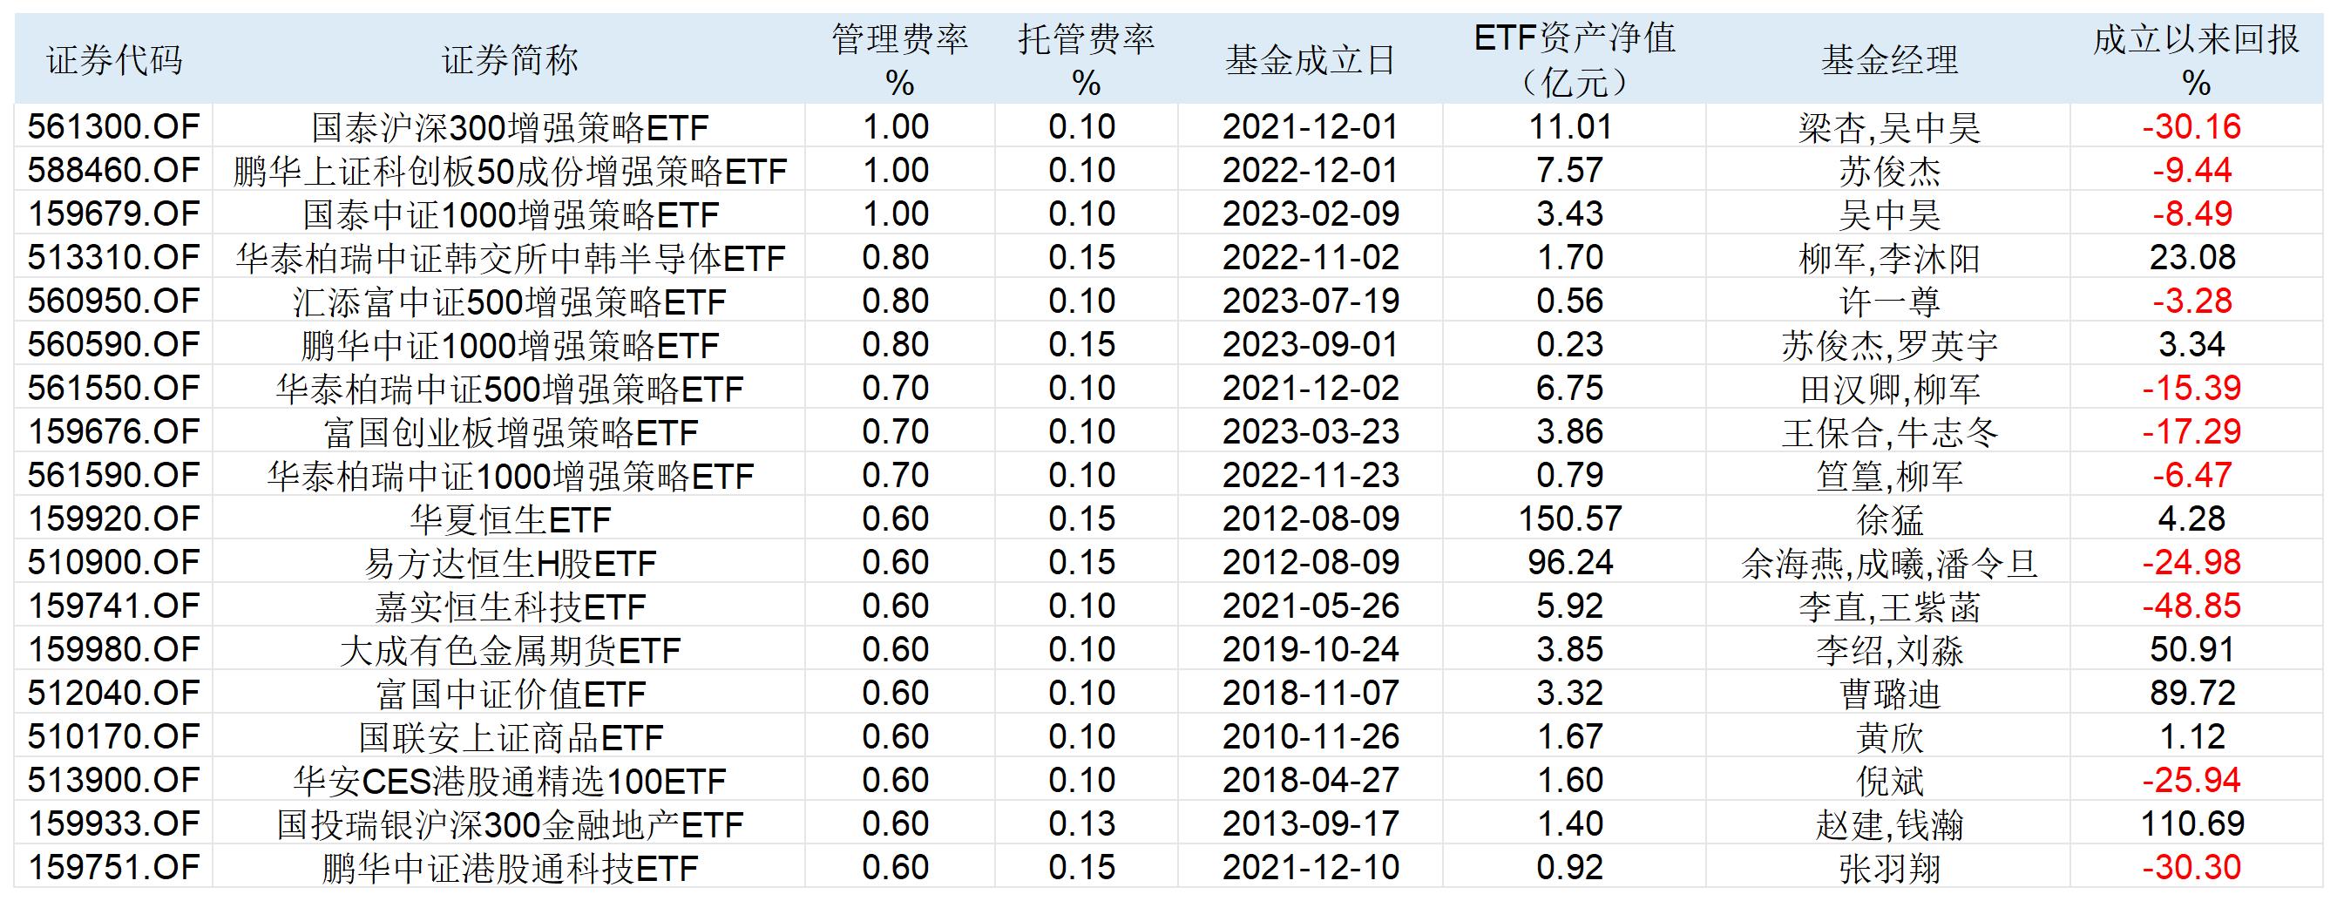The image size is (2337, 901).
Task: Select fund manager 徐猛
Action: [1890, 520]
